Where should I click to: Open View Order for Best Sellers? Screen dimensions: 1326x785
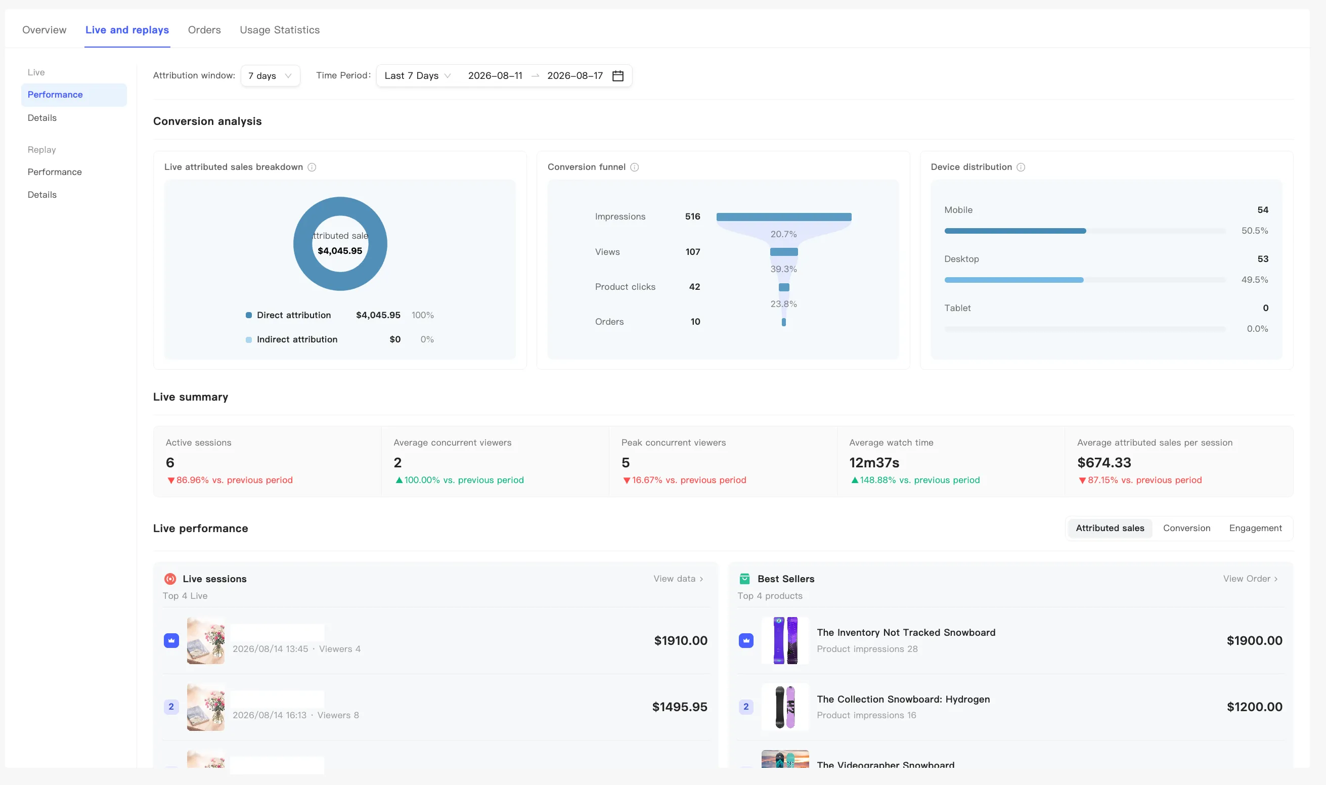tap(1251, 579)
